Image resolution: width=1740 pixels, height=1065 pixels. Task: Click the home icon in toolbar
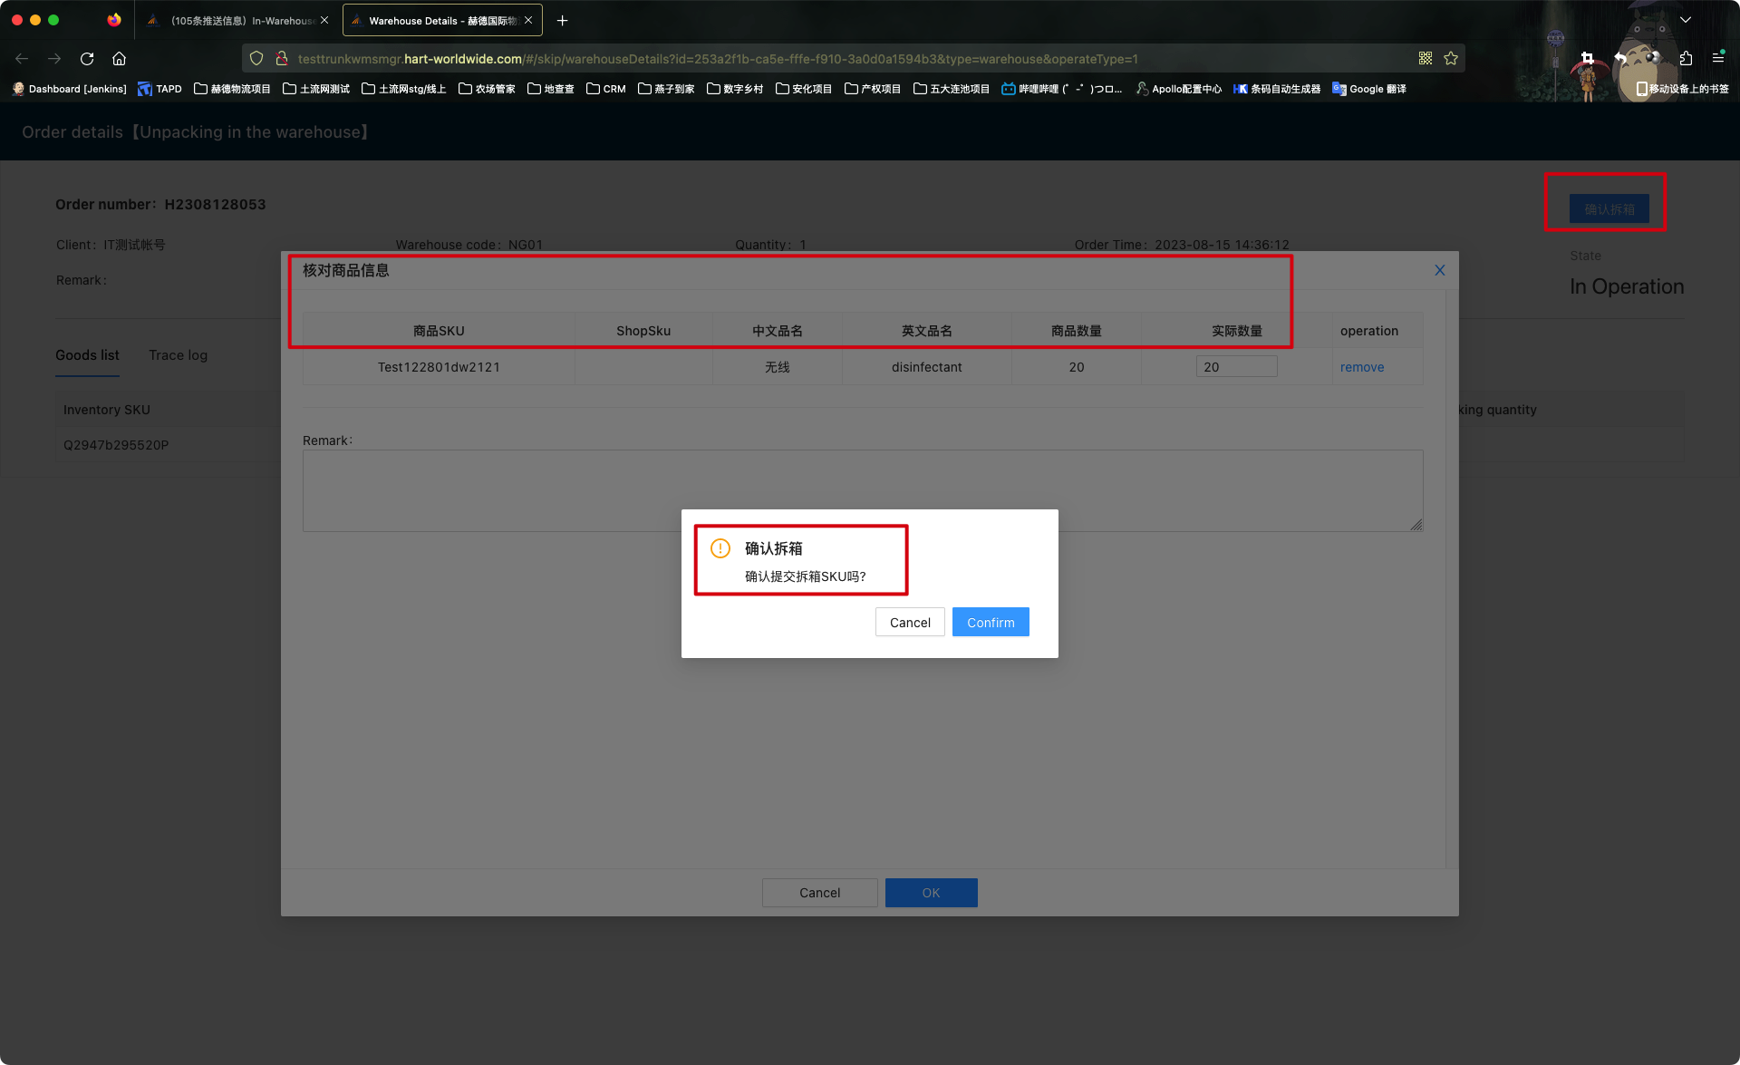[119, 59]
